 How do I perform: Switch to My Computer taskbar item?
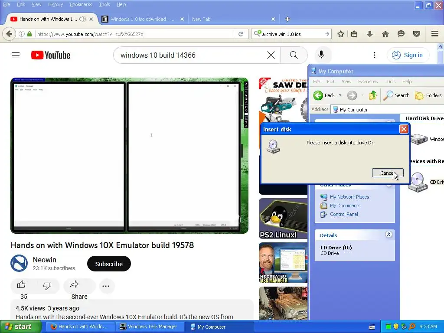[219, 327]
